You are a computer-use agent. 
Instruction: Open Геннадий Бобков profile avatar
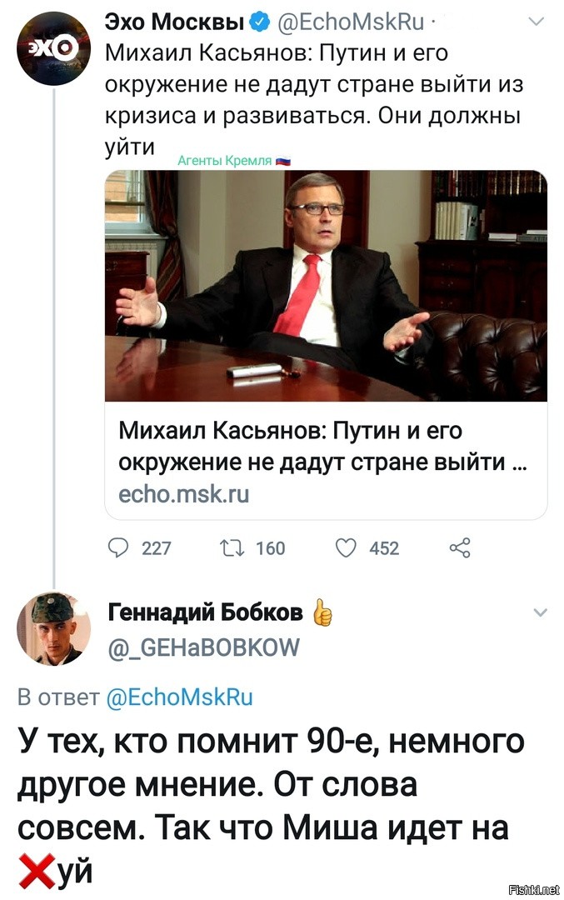[53, 628]
